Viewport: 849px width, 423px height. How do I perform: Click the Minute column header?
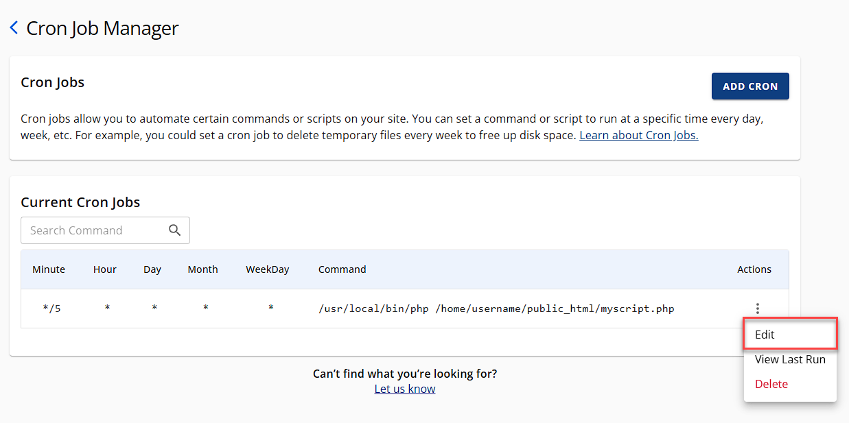(49, 269)
